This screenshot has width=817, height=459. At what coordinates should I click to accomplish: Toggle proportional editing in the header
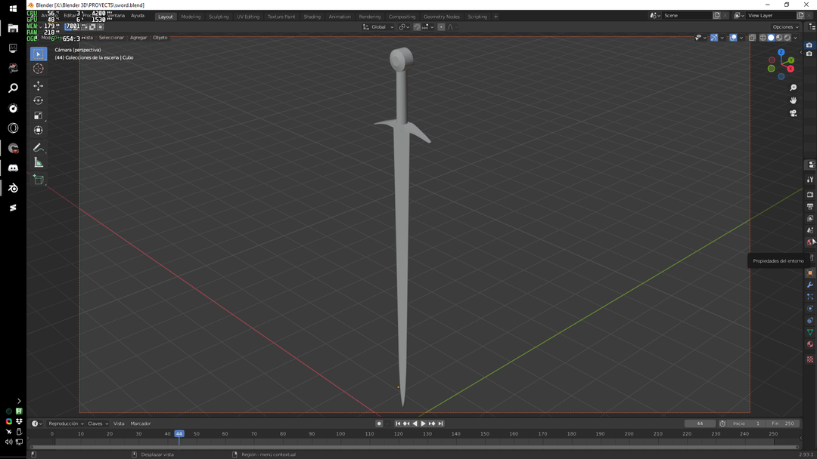point(441,26)
